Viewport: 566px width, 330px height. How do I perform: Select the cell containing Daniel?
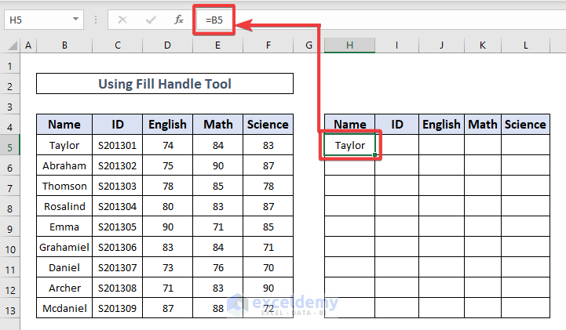tap(64, 267)
